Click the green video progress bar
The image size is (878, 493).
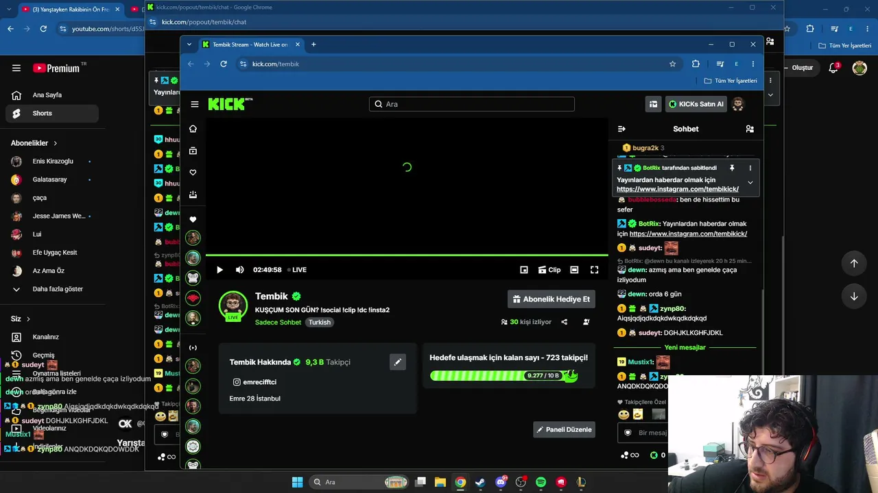pos(407,255)
